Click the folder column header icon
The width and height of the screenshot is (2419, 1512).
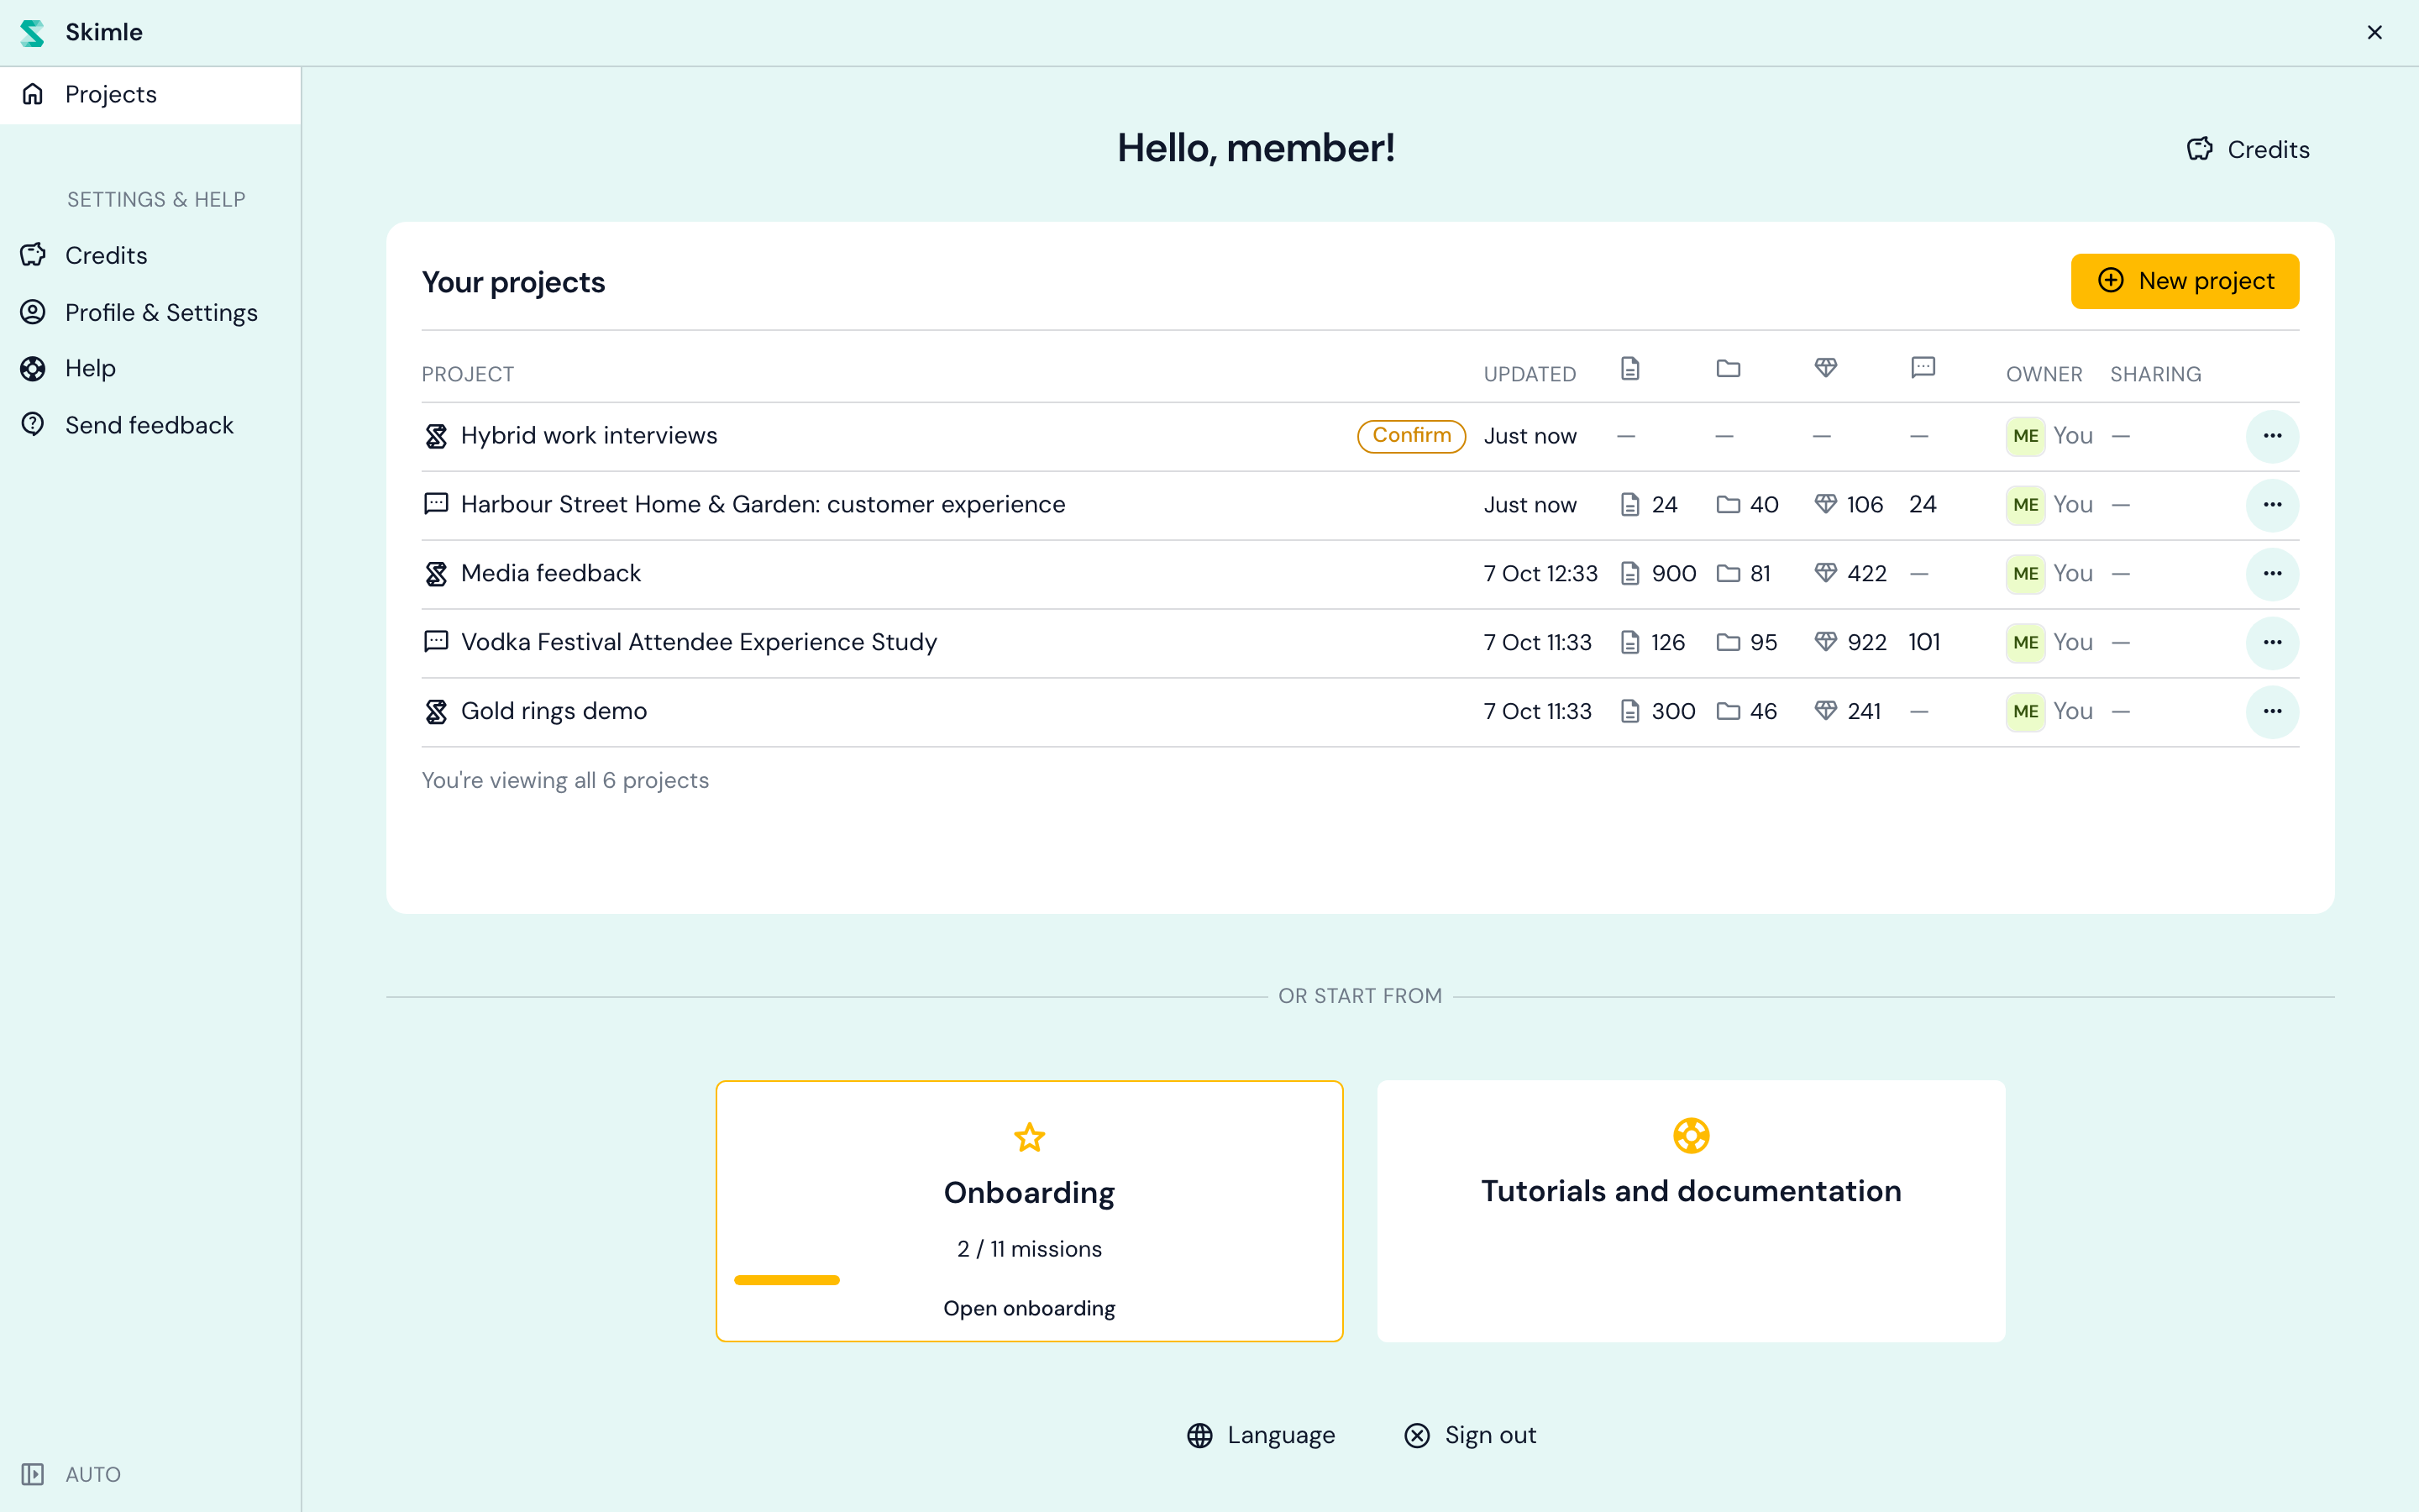tap(1729, 369)
